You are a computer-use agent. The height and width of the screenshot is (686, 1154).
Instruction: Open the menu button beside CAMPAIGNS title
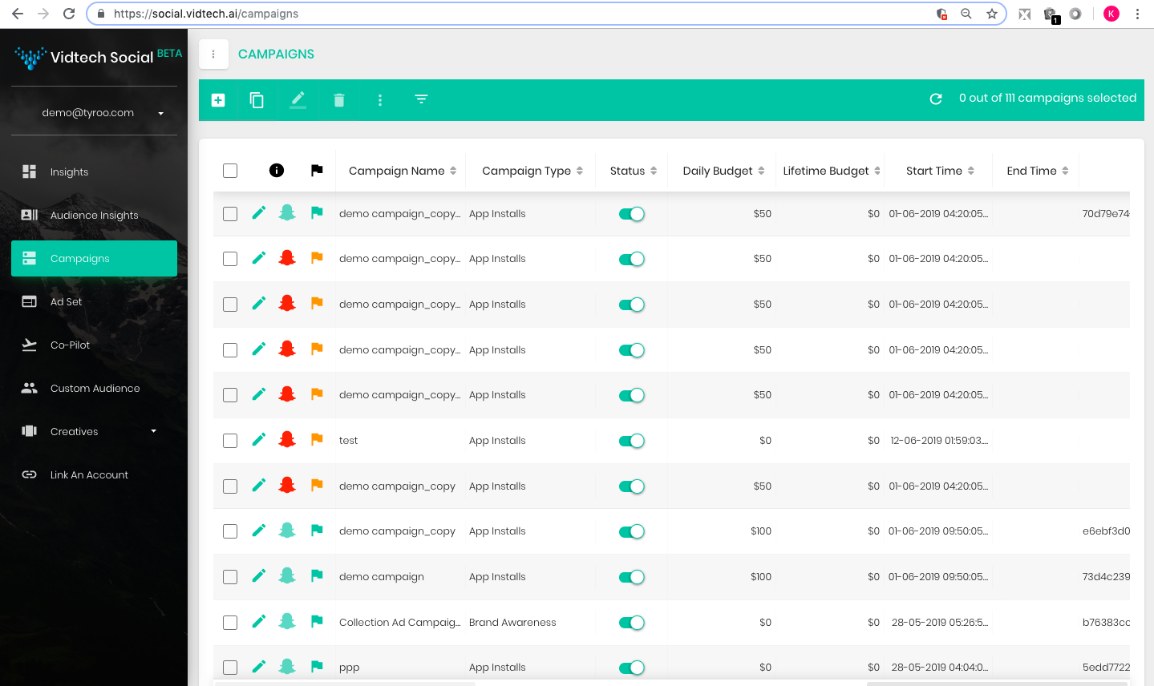point(213,54)
